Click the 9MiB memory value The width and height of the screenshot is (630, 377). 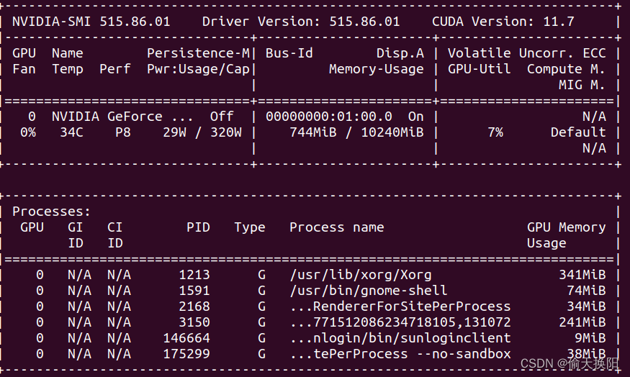click(x=590, y=338)
